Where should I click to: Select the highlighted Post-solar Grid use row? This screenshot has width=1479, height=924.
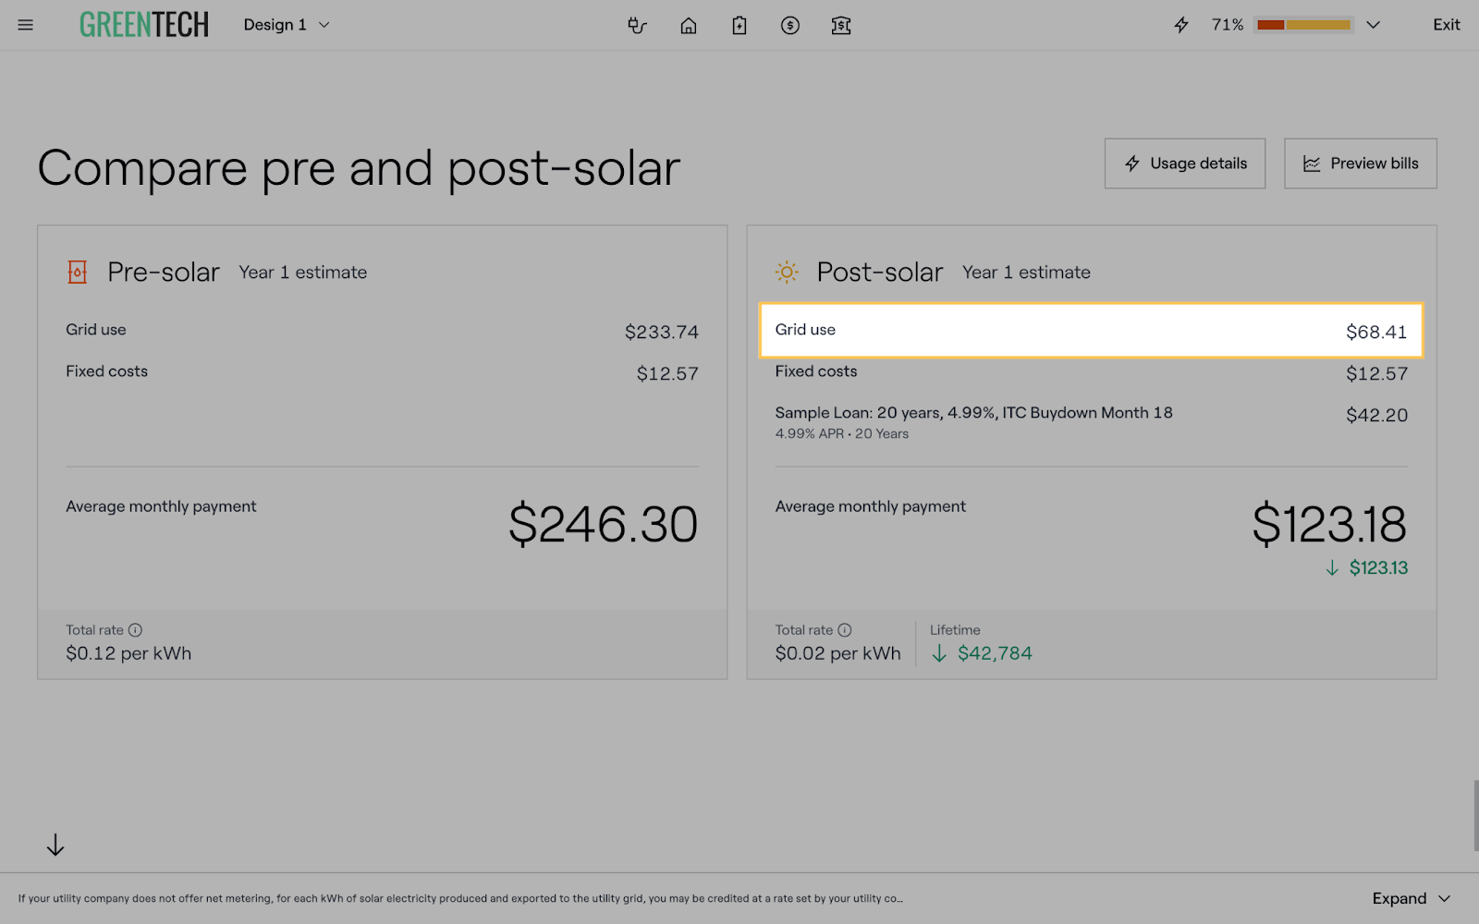[1091, 331]
